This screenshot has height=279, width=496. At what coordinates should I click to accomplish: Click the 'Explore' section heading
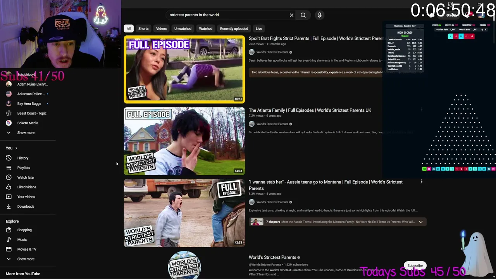click(12, 221)
